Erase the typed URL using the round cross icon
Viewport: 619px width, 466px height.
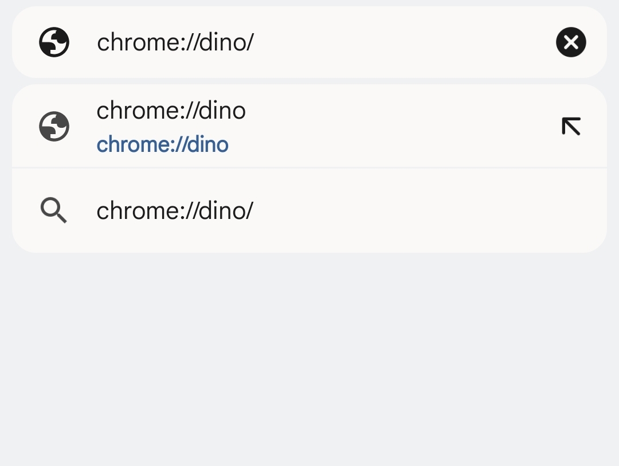coord(571,42)
